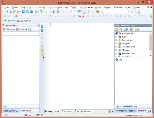Click the go up folder icon
This screenshot has height=118, width=154.
(x=117, y=30)
